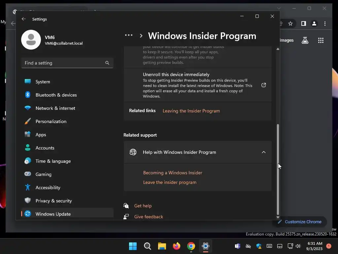
Task: Open Bluetooth & devices settings
Action: pos(67,95)
